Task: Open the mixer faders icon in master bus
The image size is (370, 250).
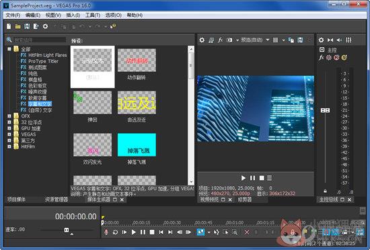Action: [348, 40]
